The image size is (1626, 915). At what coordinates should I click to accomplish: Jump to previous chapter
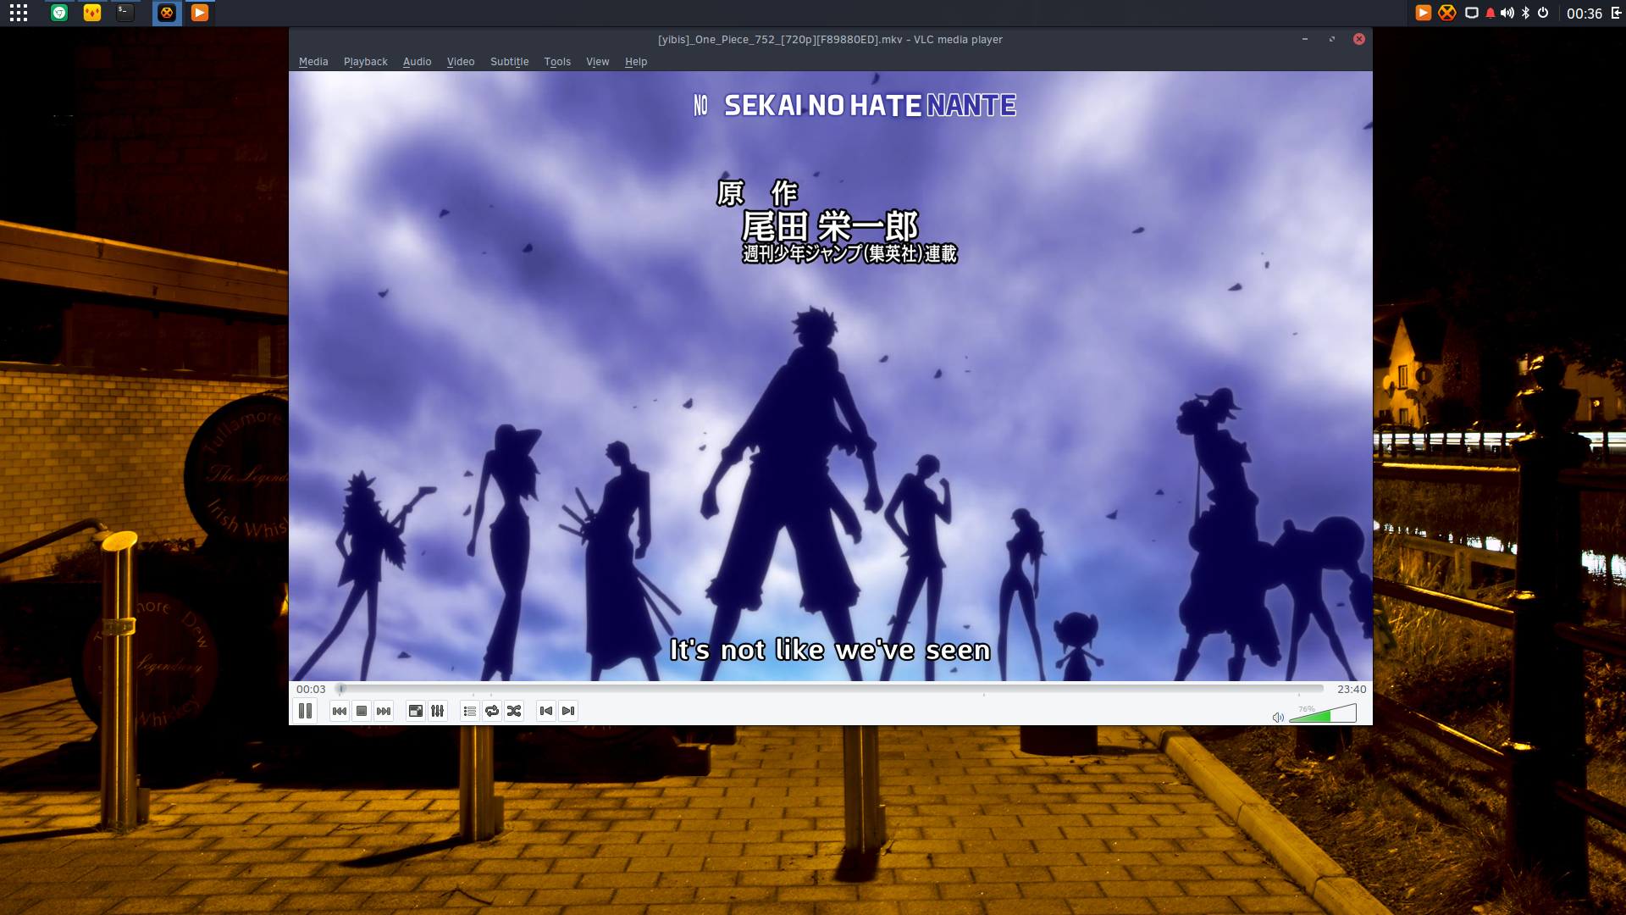click(546, 711)
